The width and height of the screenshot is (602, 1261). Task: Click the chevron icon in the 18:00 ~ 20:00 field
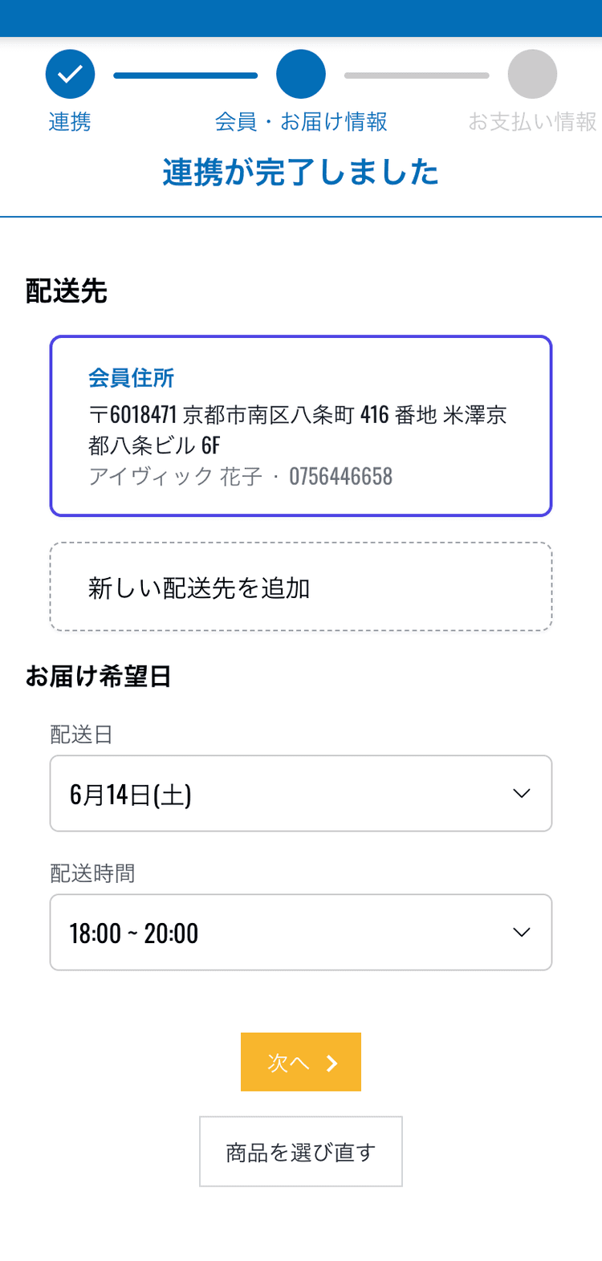[522, 933]
